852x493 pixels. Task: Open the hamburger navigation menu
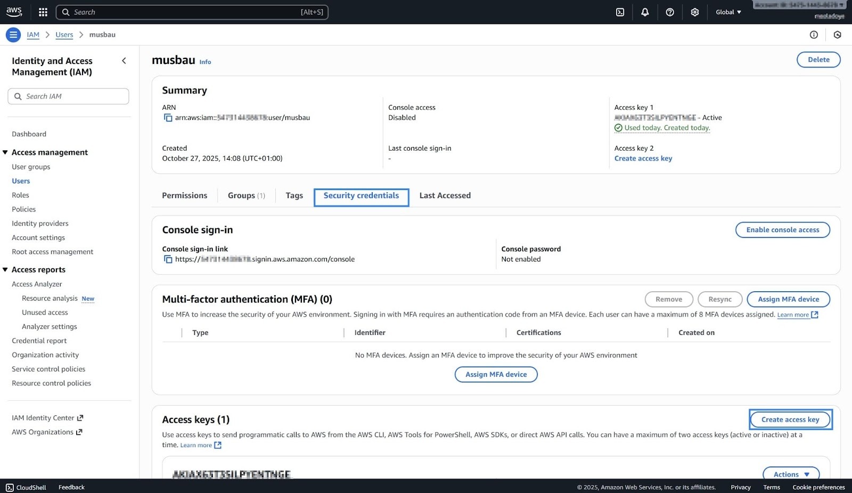point(13,34)
